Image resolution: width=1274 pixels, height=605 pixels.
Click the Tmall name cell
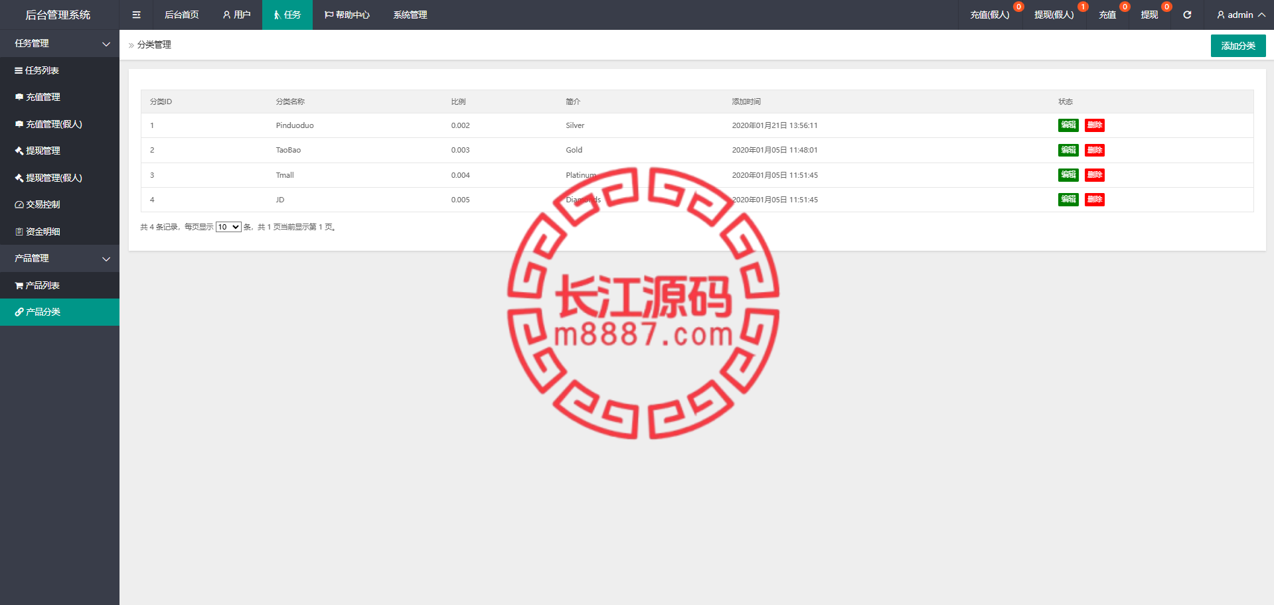coord(285,175)
